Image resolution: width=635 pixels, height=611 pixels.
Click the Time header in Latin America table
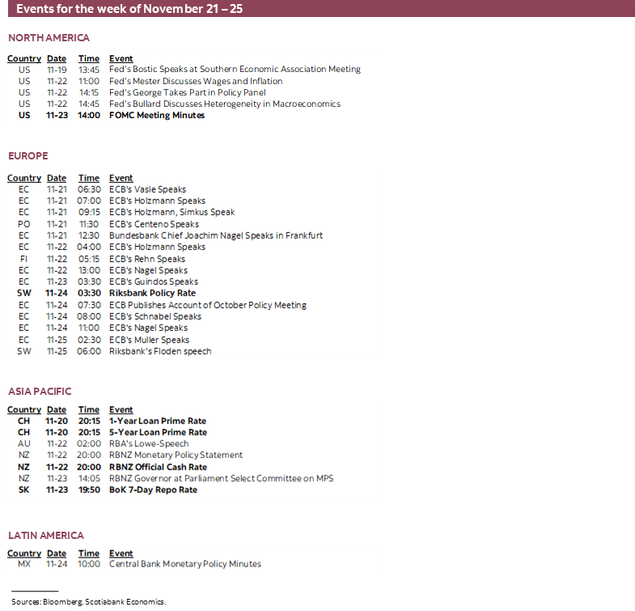[89, 554]
